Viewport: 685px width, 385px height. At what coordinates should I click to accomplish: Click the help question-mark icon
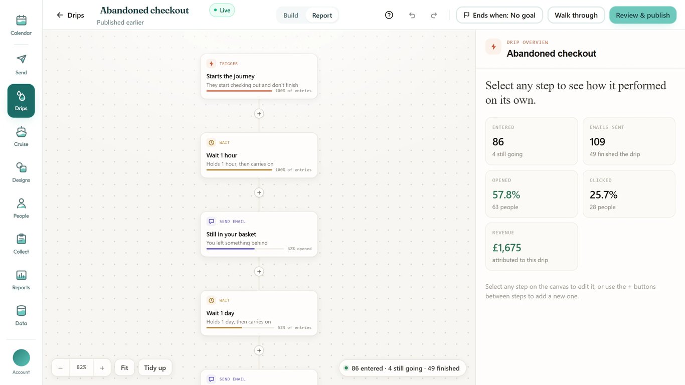(x=389, y=15)
